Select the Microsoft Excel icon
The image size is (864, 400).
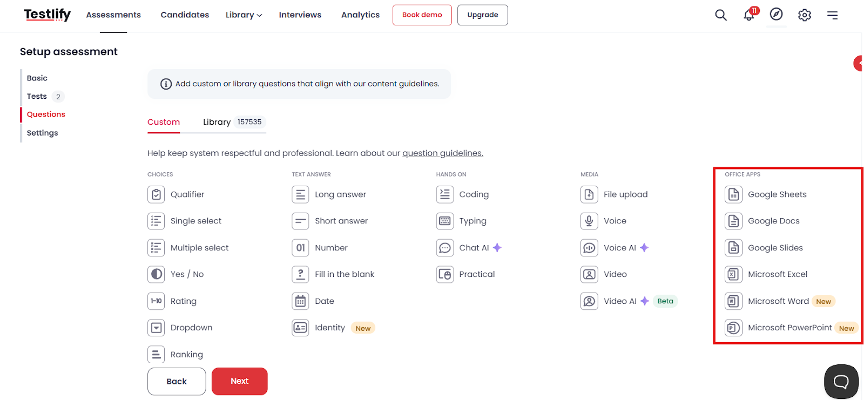click(733, 274)
